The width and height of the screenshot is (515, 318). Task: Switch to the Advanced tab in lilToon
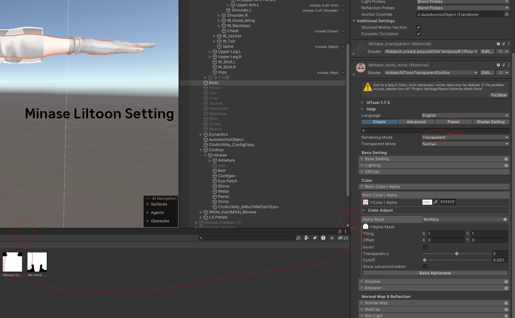pyautogui.click(x=416, y=121)
